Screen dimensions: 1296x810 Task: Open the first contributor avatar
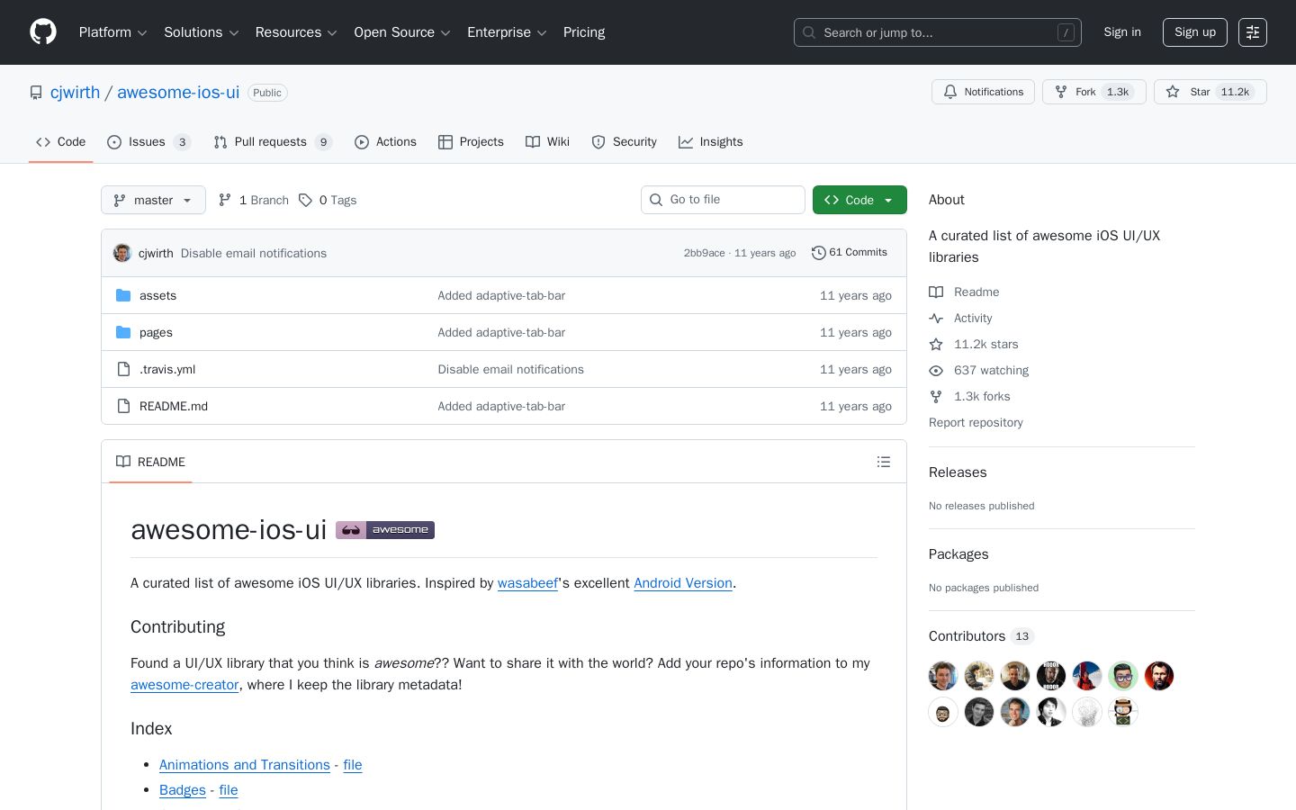coord(943,676)
